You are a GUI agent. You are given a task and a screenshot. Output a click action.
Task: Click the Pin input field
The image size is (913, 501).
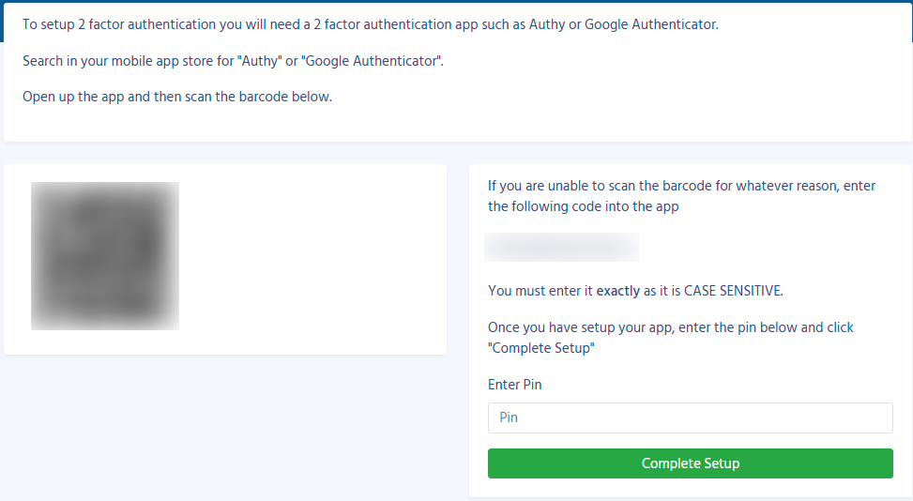click(690, 417)
